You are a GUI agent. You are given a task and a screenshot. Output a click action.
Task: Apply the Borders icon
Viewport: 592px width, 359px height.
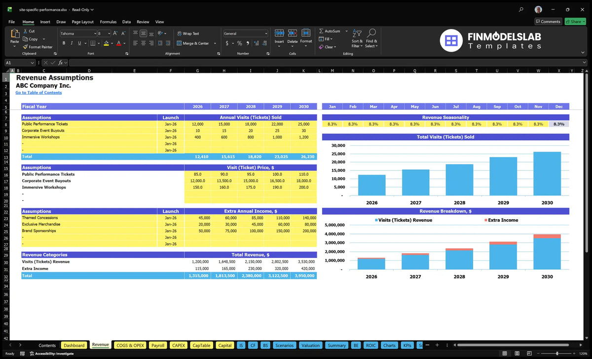pyautogui.click(x=92, y=43)
